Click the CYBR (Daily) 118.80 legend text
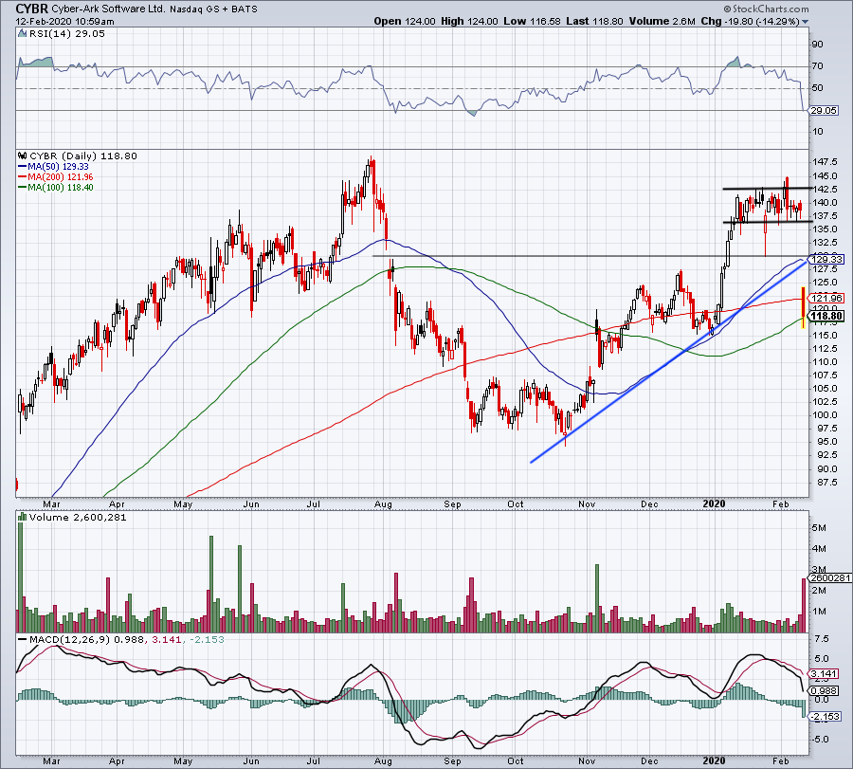The width and height of the screenshot is (853, 769). pyautogui.click(x=83, y=156)
